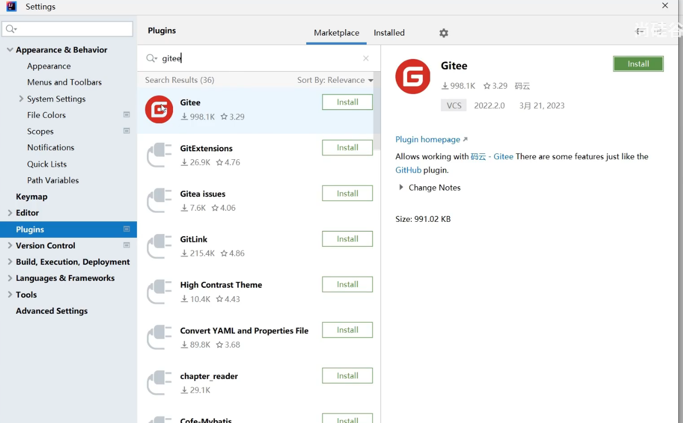Open the Plugin homepage link
Image resolution: width=683 pixels, height=423 pixels.
click(428, 140)
